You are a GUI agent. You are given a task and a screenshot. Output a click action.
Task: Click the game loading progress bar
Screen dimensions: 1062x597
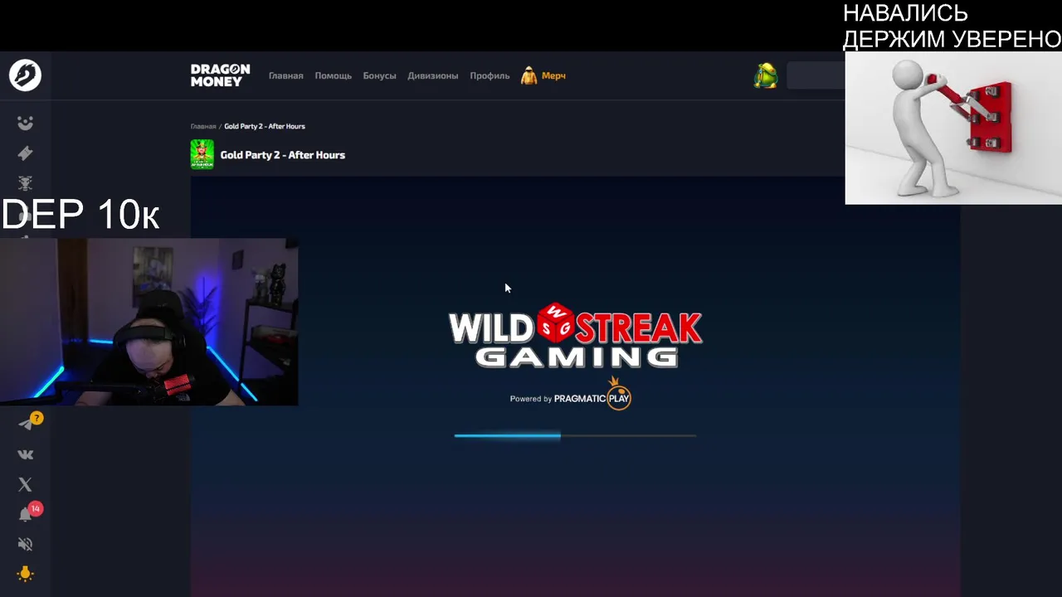click(575, 435)
